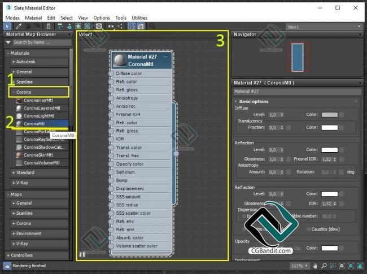Open the Edit menu

coord(51,18)
